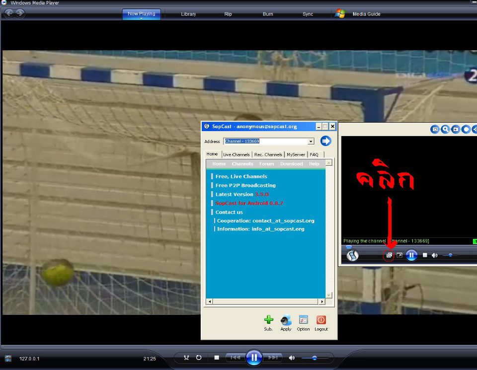
Task: Click Channels in the SopCast web nav bar
Action: pos(242,164)
